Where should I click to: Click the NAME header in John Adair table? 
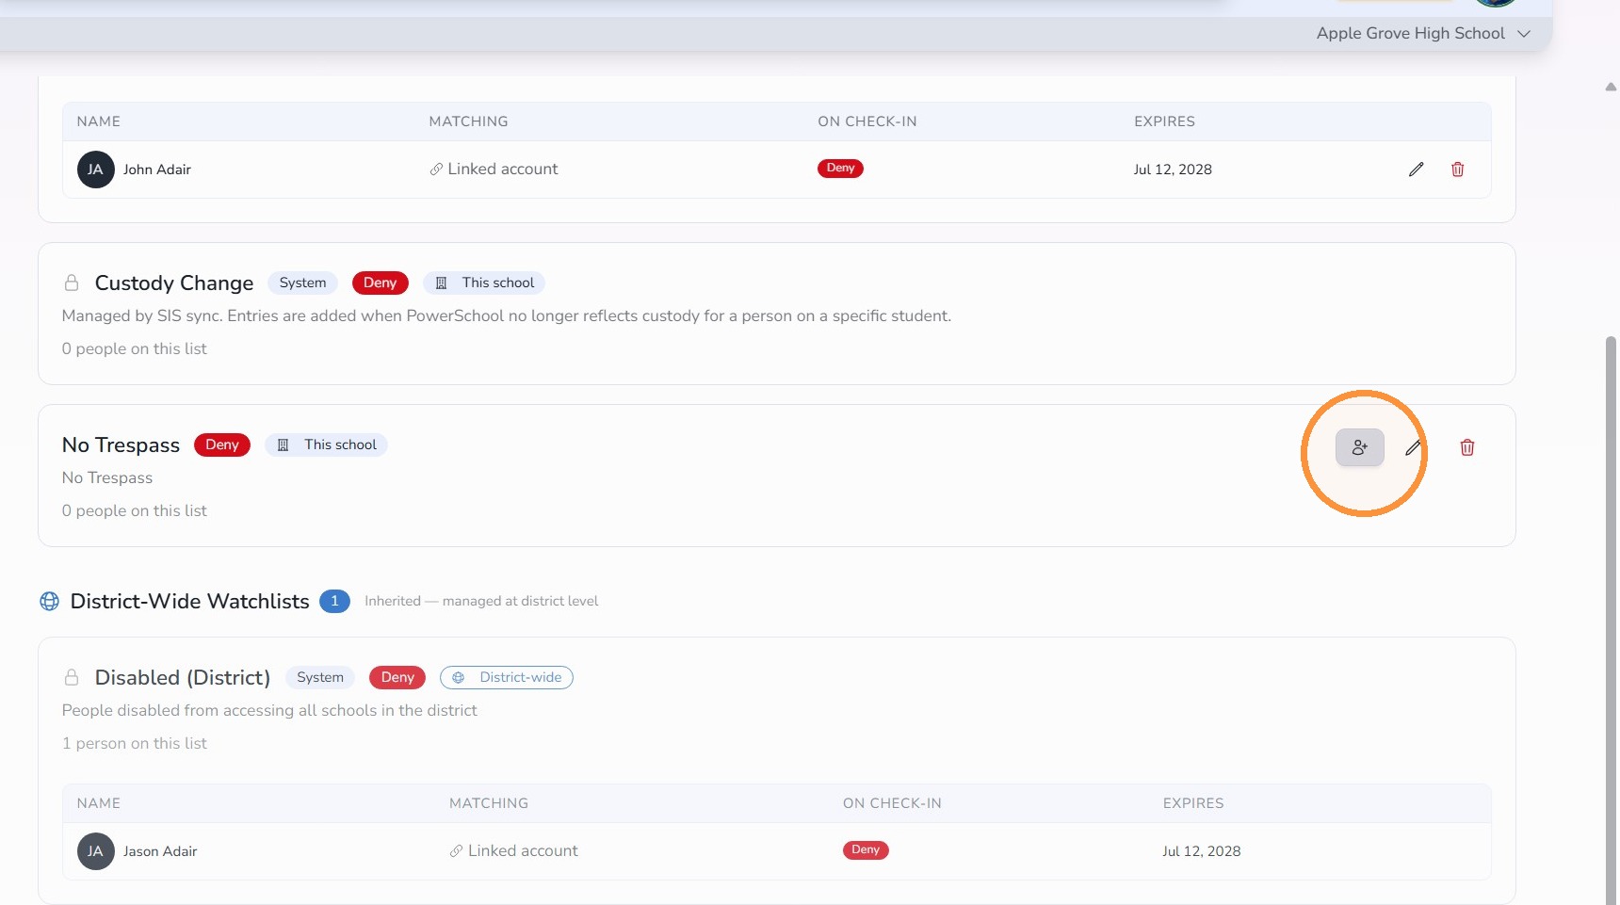pyautogui.click(x=99, y=121)
